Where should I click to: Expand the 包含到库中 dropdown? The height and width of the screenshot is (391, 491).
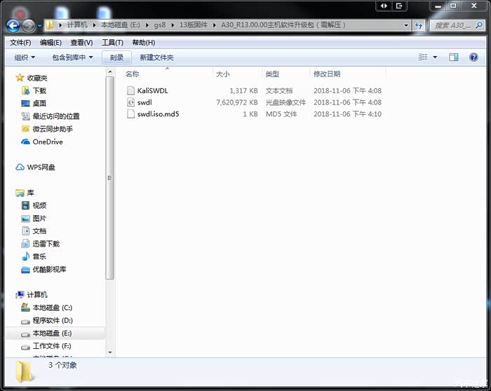[72, 57]
